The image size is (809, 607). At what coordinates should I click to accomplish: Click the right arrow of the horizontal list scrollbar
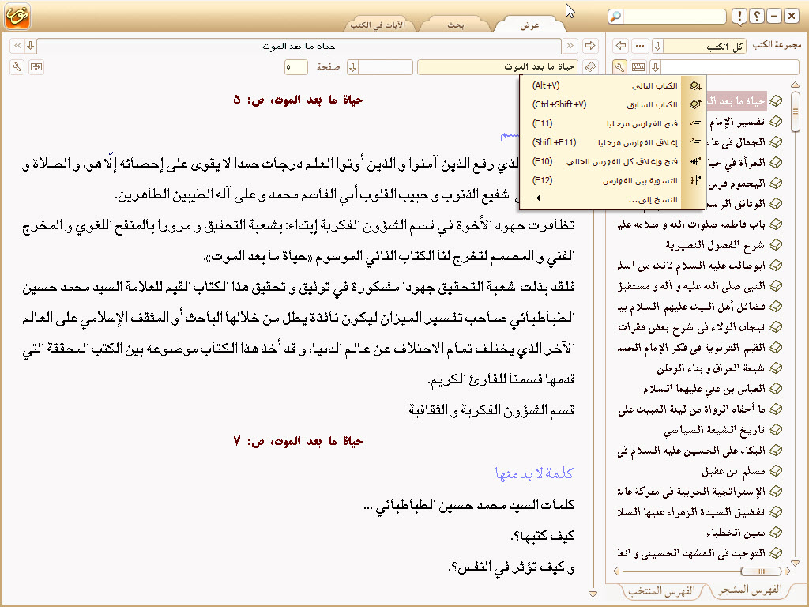[787, 571]
